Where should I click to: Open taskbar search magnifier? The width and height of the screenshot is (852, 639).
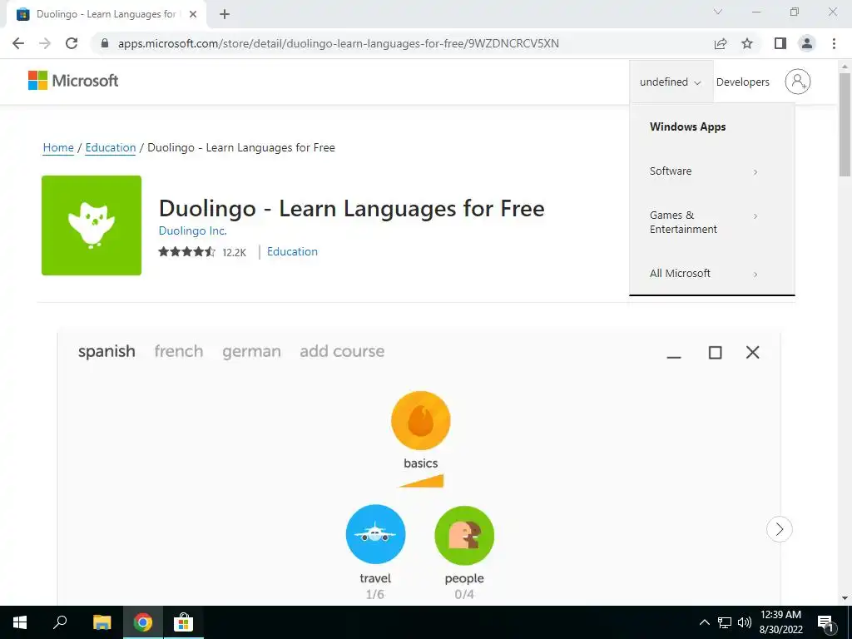60,622
